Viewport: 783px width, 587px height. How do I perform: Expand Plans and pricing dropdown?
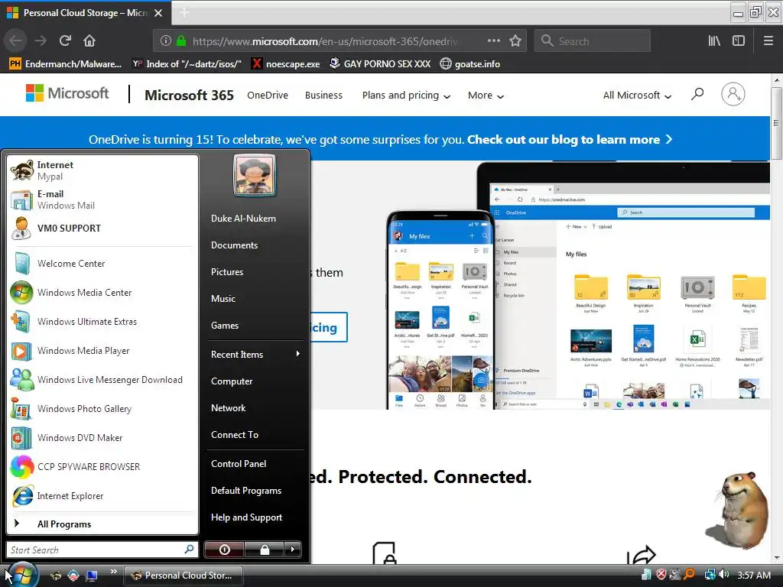407,96
